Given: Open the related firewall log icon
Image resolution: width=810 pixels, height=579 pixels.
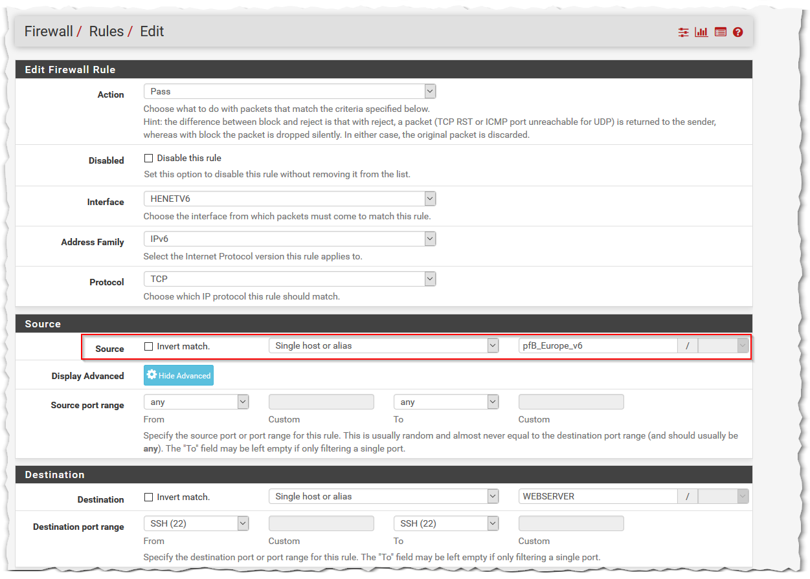Looking at the screenshot, I should pyautogui.click(x=720, y=32).
